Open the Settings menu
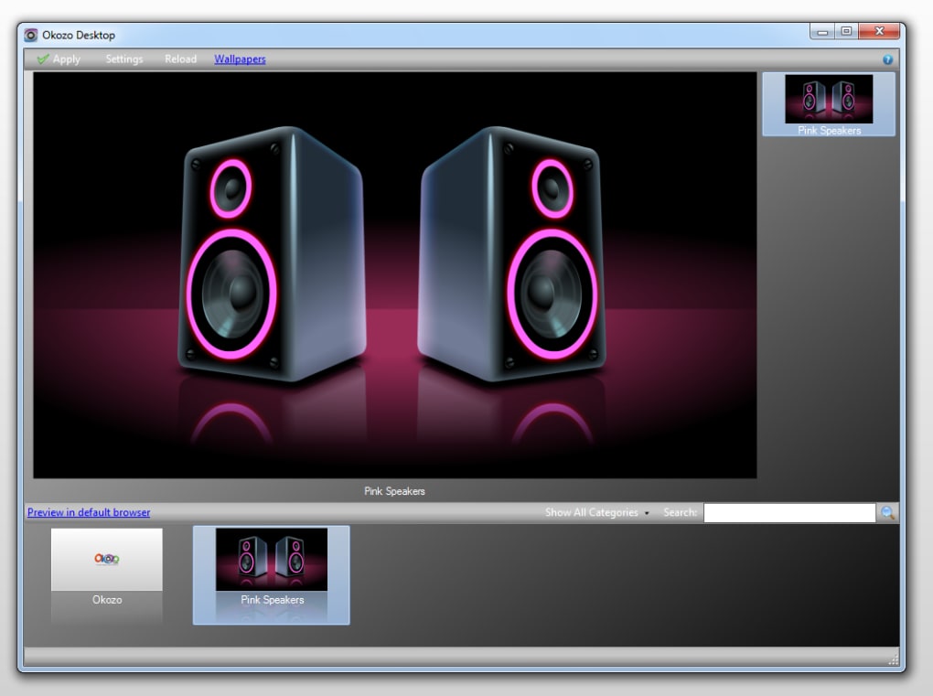 tap(123, 59)
